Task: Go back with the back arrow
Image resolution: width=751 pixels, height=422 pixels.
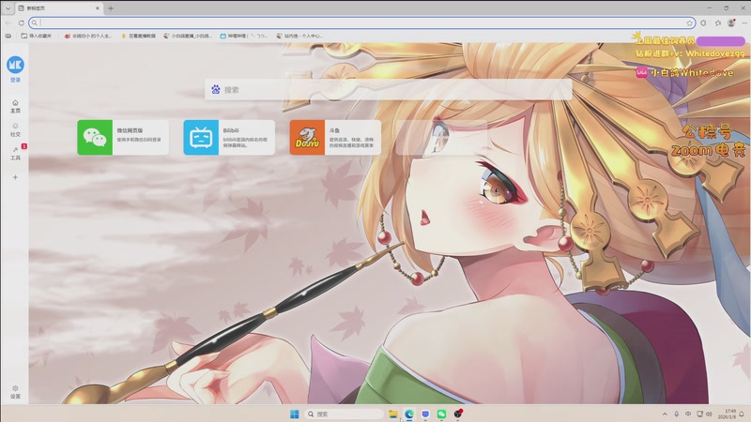Action: (x=8, y=23)
